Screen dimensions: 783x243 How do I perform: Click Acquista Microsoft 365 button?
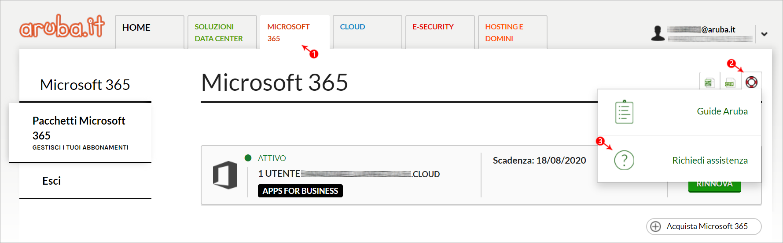tap(704, 226)
